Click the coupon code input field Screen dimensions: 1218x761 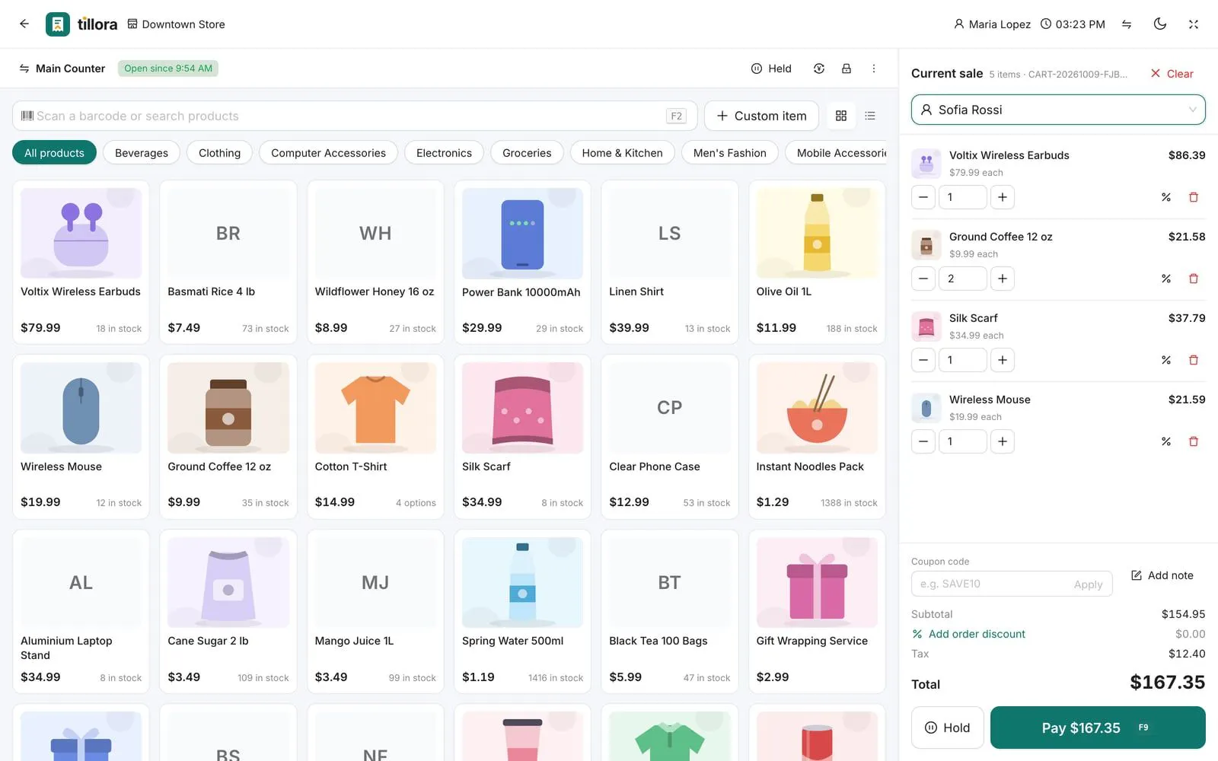tap(990, 584)
